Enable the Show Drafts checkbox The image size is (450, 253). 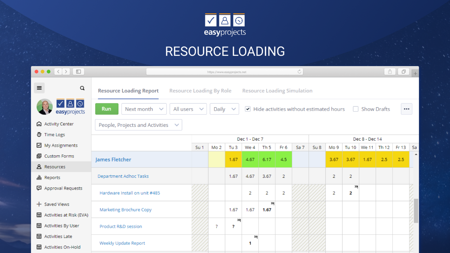point(355,109)
